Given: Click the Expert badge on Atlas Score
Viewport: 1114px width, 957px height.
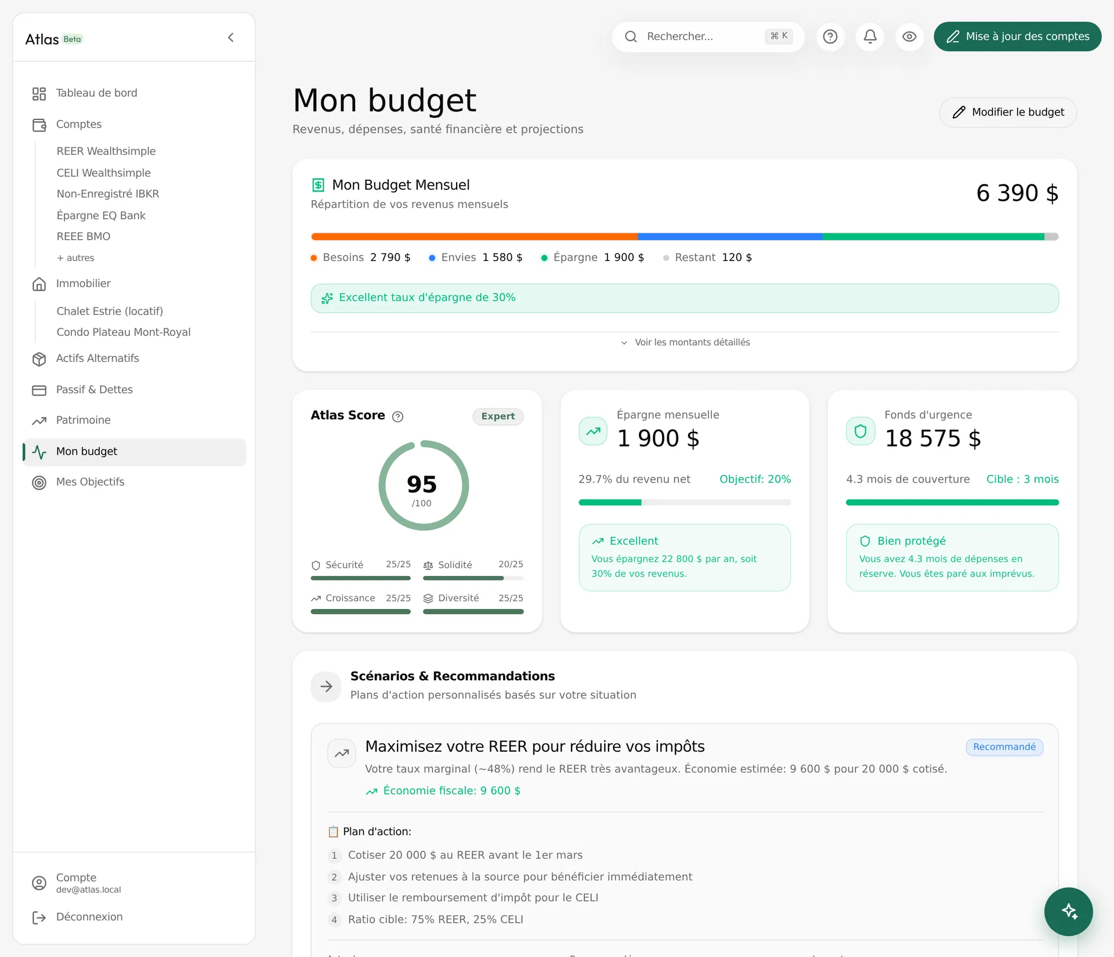Looking at the screenshot, I should [498, 416].
